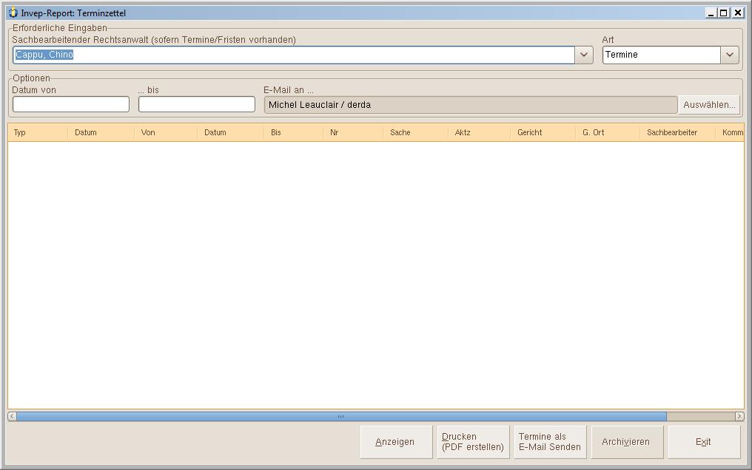The height and width of the screenshot is (470, 752).
Task: Close the Terminzettel window
Action: click(x=738, y=13)
